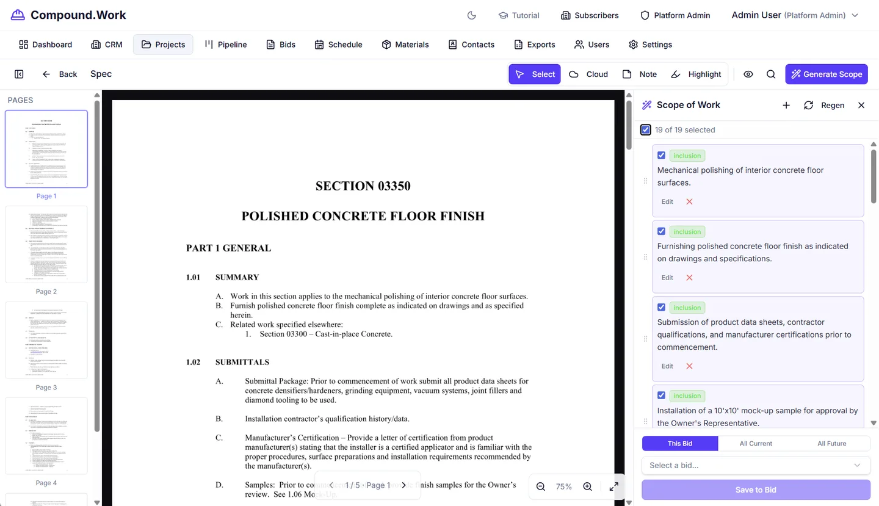879x506 pixels.
Task: Expand document to fullscreen view
Action: click(x=613, y=486)
